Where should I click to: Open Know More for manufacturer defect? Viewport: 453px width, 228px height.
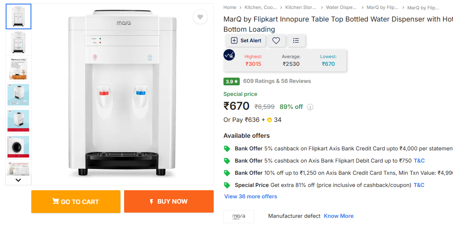click(339, 216)
